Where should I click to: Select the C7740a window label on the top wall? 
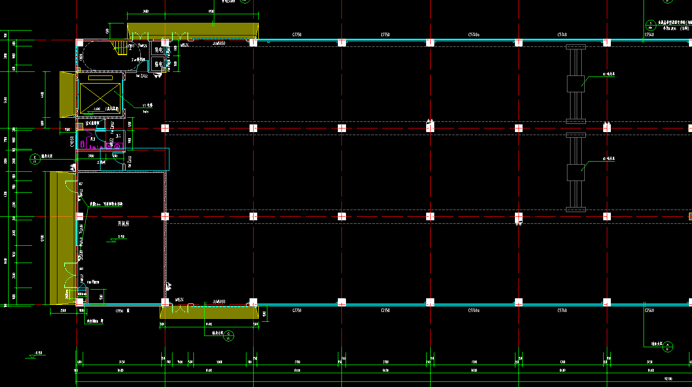[x=474, y=35]
